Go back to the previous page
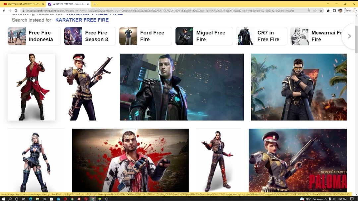This screenshot has height=201, width=358. click(4, 11)
